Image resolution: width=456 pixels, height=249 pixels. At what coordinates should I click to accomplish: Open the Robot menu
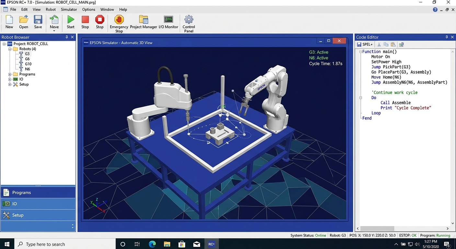[x=51, y=9]
